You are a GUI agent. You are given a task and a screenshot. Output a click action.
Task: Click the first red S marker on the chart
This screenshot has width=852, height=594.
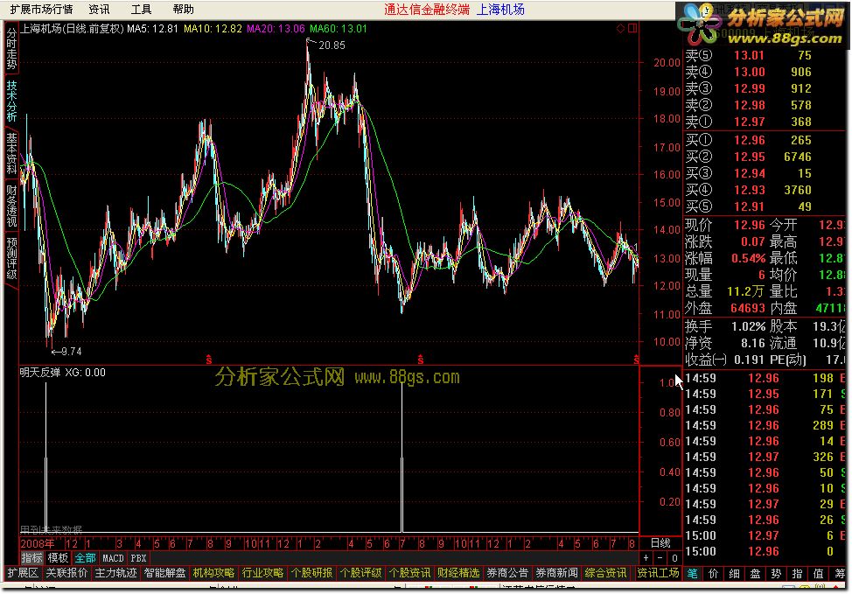pyautogui.click(x=209, y=360)
